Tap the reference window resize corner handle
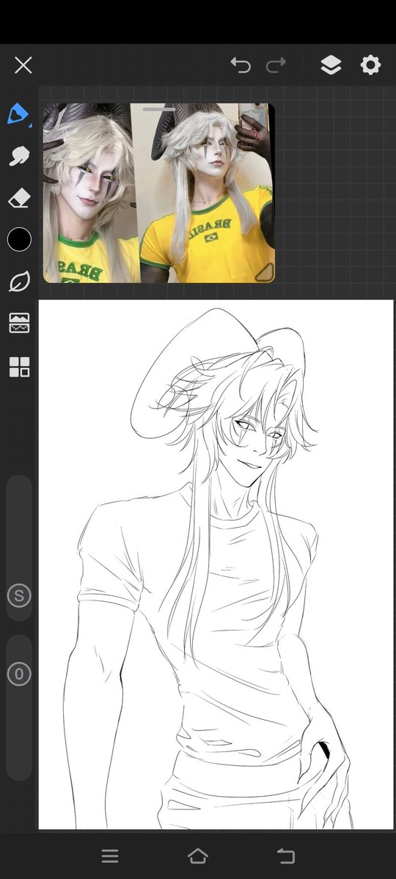This screenshot has width=396, height=879. click(264, 273)
